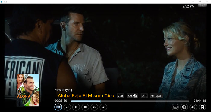Image resolution: width=211 pixels, height=112 pixels.
Task: Click the total duration 01:44:38
Action: tap(200, 101)
